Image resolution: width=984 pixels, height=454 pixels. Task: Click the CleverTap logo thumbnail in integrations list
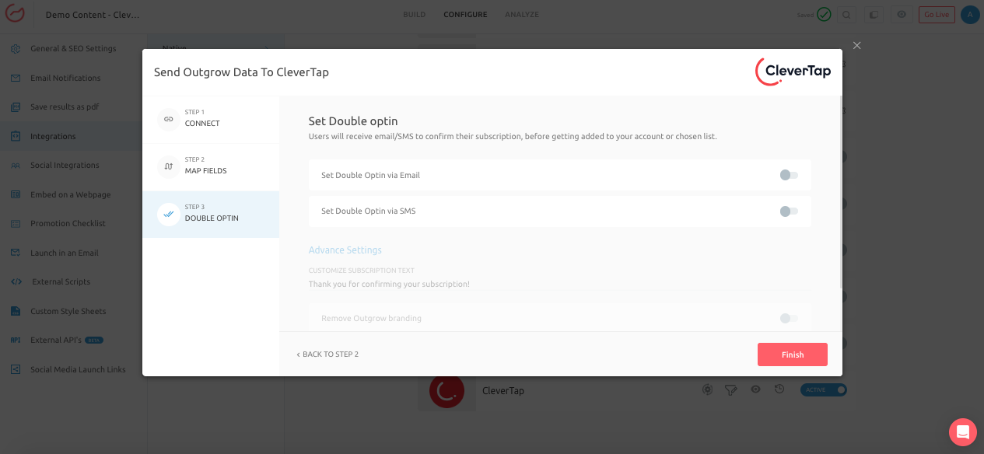click(x=446, y=393)
